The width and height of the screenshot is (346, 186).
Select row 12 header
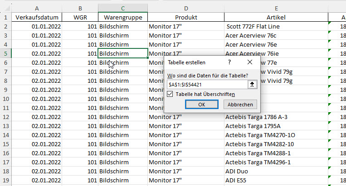[5, 117]
